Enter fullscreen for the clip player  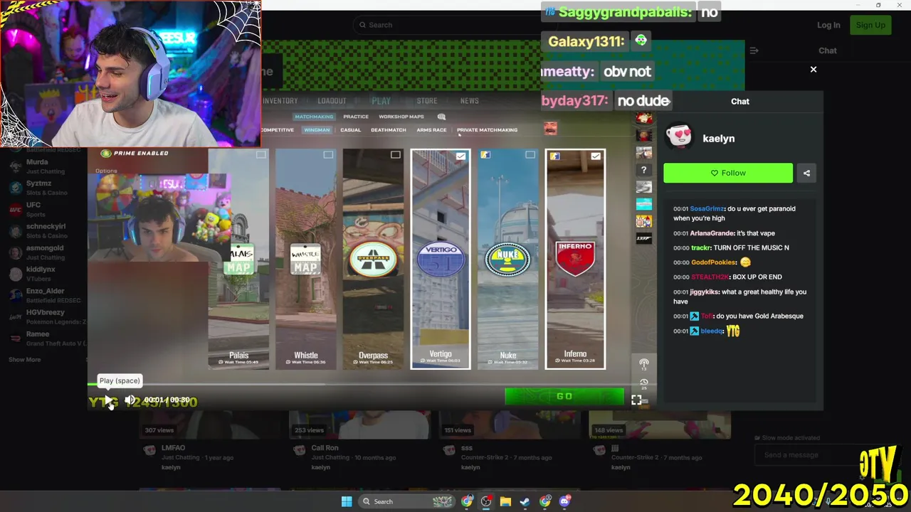[636, 400]
